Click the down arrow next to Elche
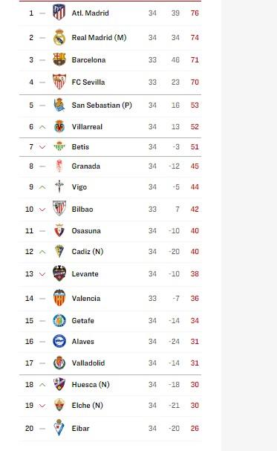 [x=42, y=406]
